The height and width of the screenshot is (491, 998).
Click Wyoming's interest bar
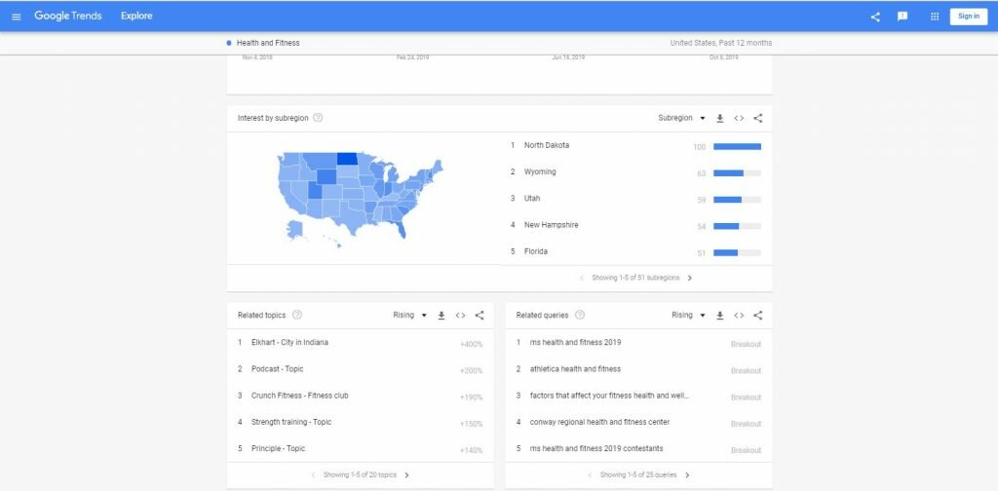coord(737,173)
